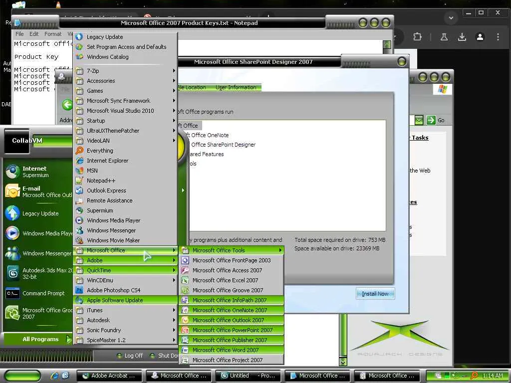The height and width of the screenshot is (383, 511).
Task: Open the Format menu in Notepad
Action: [53, 34]
